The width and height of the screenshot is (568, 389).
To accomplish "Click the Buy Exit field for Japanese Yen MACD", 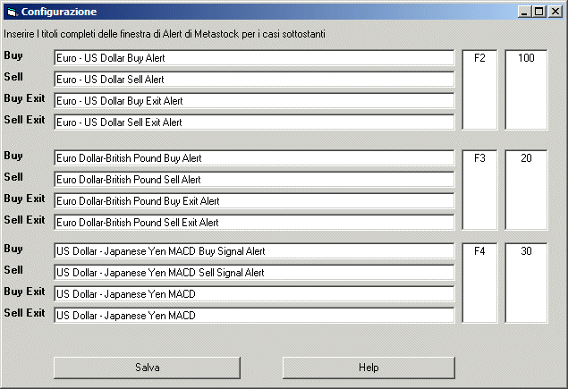I will [x=254, y=294].
